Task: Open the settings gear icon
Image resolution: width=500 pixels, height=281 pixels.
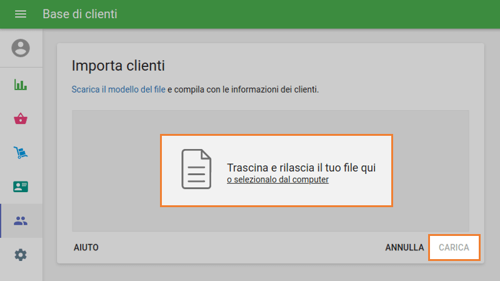Action: (x=21, y=255)
